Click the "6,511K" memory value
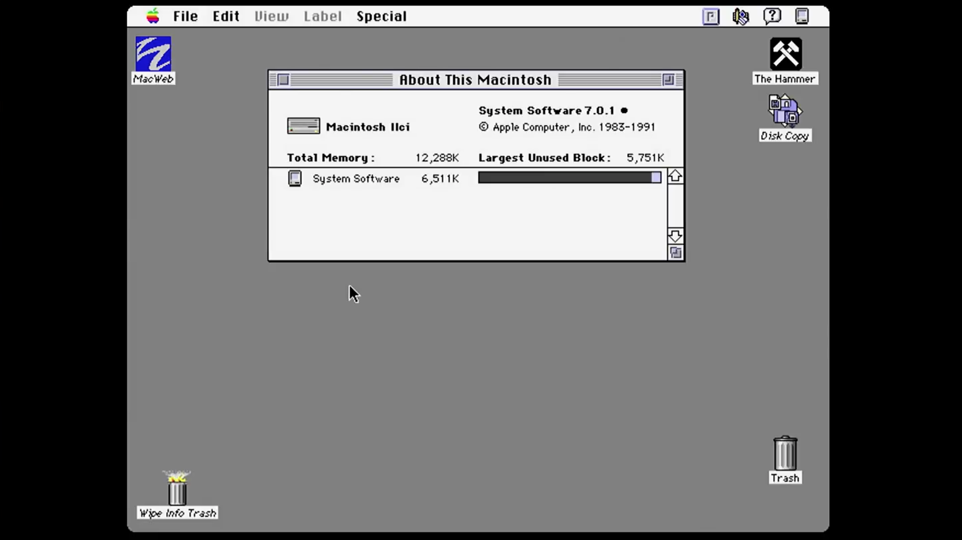The width and height of the screenshot is (962, 540). [440, 179]
